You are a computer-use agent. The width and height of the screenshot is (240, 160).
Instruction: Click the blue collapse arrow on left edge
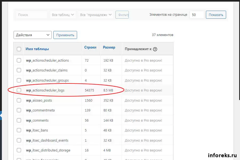(x=1, y=116)
